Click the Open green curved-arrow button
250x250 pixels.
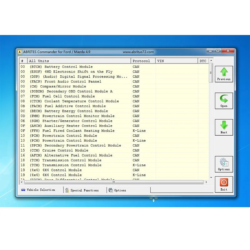(x=224, y=101)
